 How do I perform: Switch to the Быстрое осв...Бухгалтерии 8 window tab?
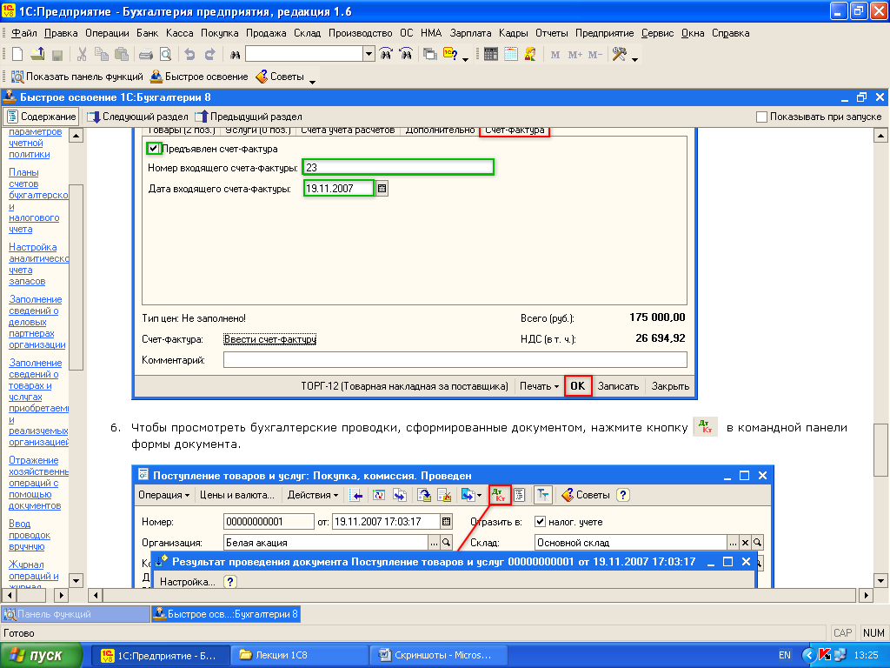(x=227, y=614)
